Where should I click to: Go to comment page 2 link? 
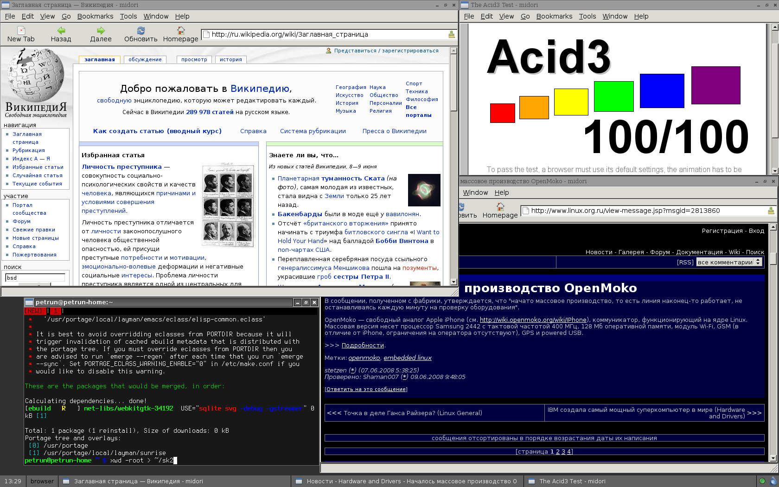click(x=558, y=452)
